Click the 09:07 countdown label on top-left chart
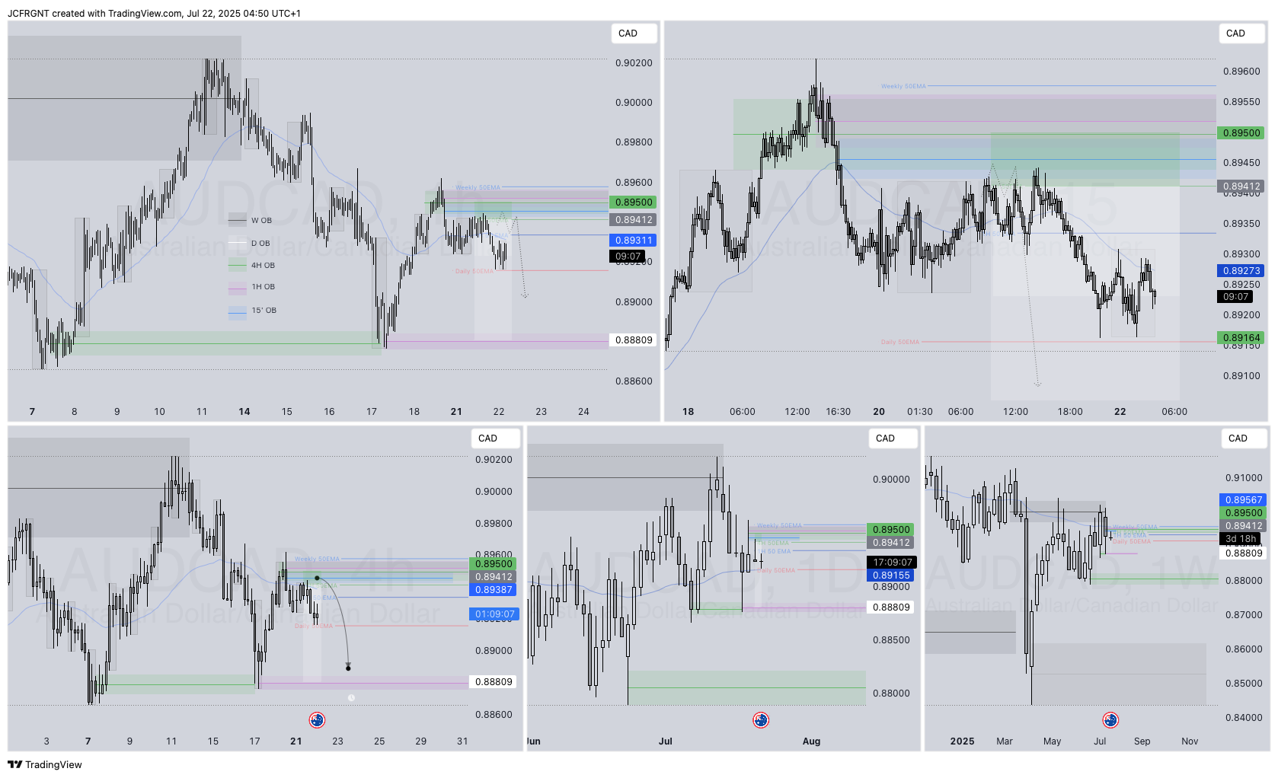Screen dimensions: 1278x778 click(628, 257)
